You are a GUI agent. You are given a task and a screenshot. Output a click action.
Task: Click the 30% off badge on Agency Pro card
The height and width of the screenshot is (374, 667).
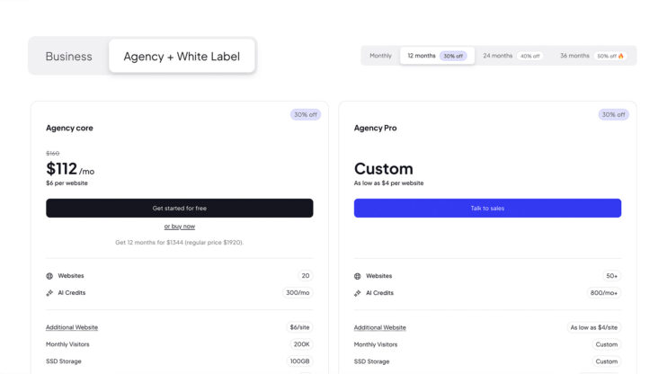[613, 114]
